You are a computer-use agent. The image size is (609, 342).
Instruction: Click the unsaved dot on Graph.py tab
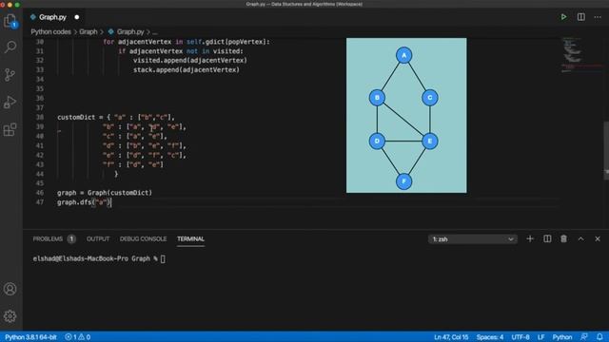77,17
